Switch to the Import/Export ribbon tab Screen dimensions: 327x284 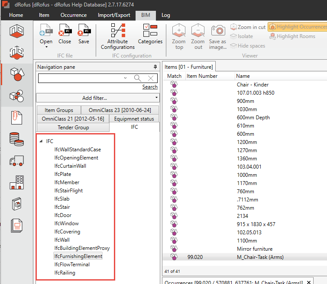114,15
